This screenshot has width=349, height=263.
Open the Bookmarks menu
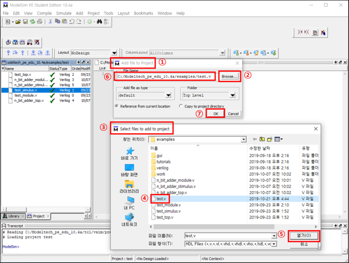coord(143,13)
